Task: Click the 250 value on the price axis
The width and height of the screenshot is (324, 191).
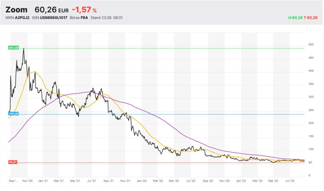Action: coord(311,110)
